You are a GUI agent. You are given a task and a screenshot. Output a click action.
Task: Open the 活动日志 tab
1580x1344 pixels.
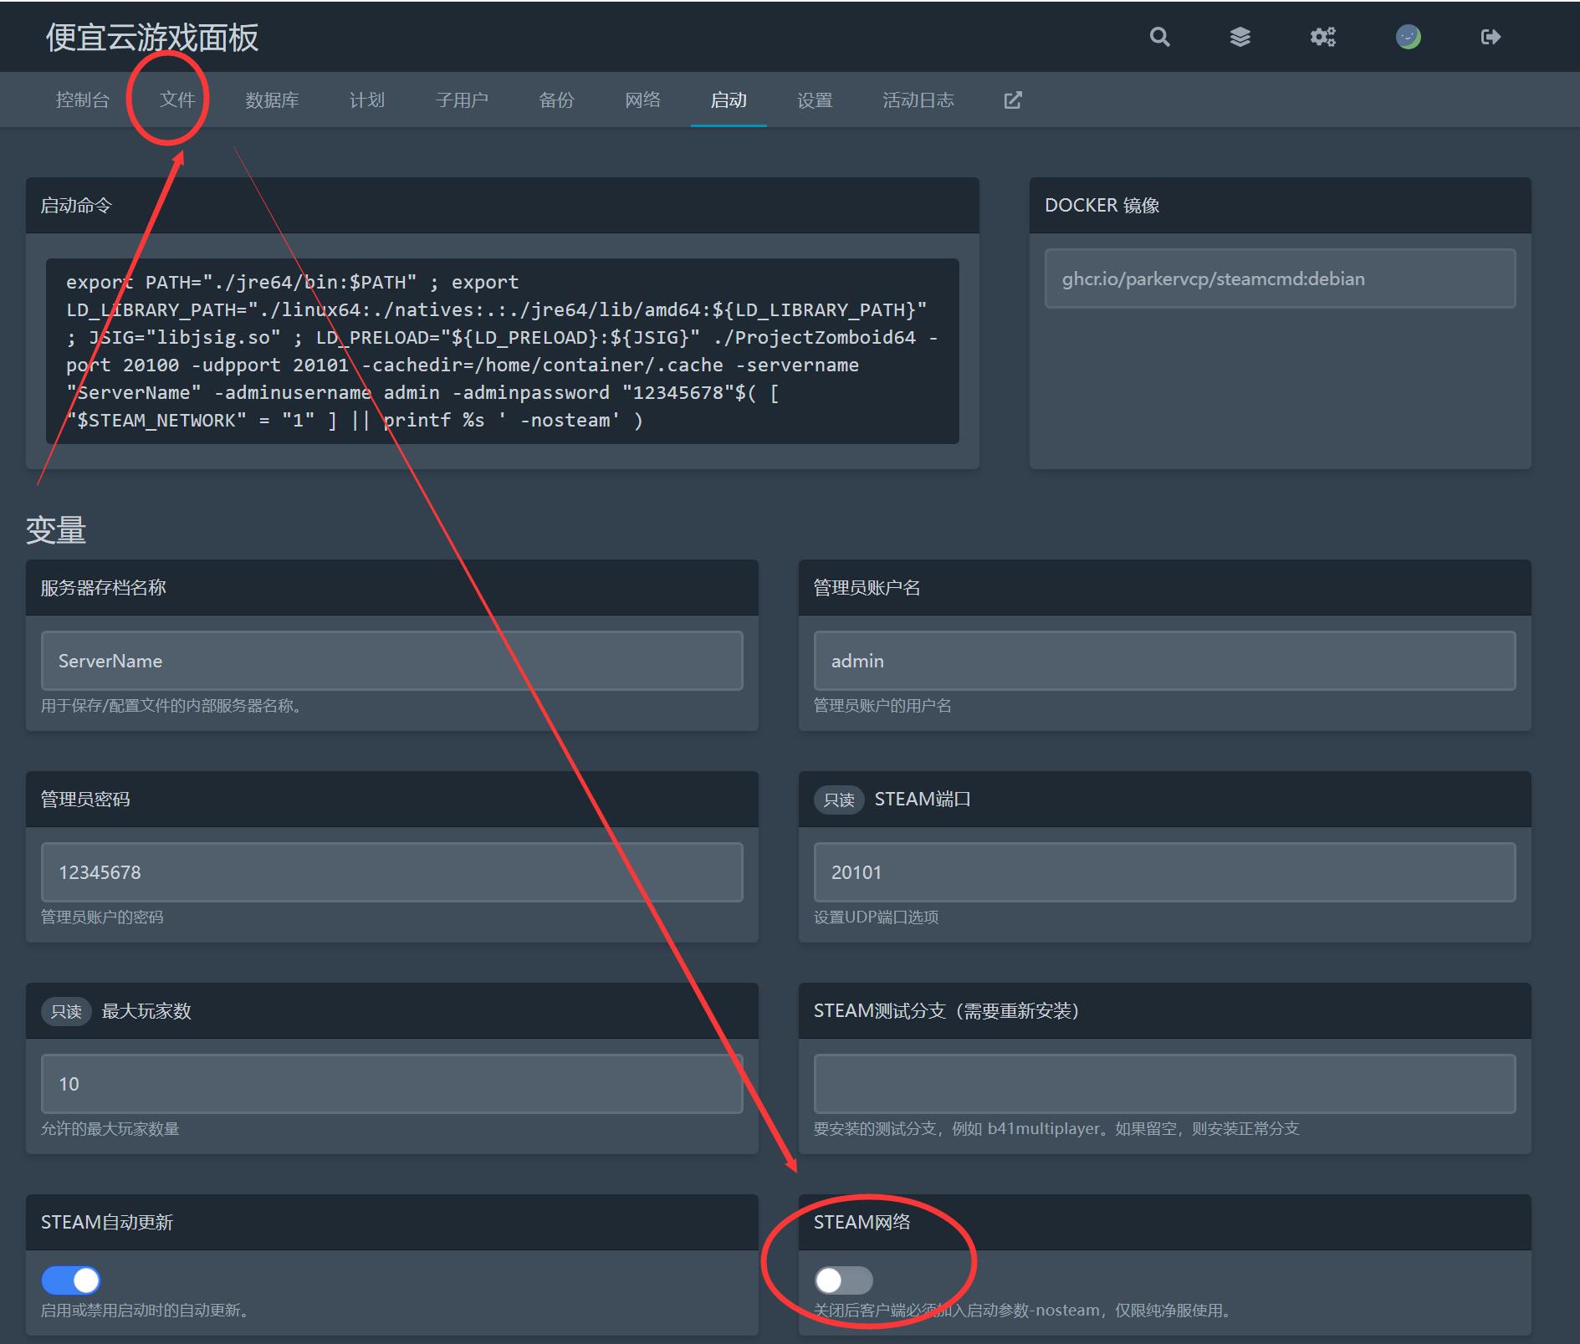(x=918, y=100)
